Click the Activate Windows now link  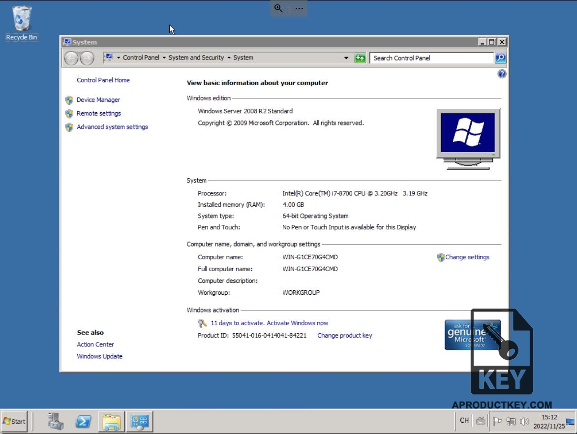[x=297, y=323]
